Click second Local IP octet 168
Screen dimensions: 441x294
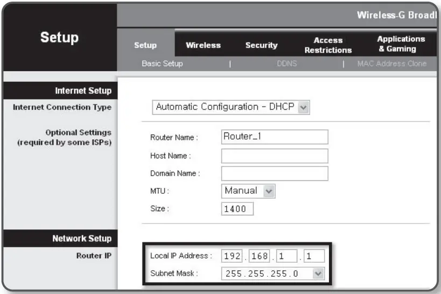pyautogui.click(x=259, y=256)
